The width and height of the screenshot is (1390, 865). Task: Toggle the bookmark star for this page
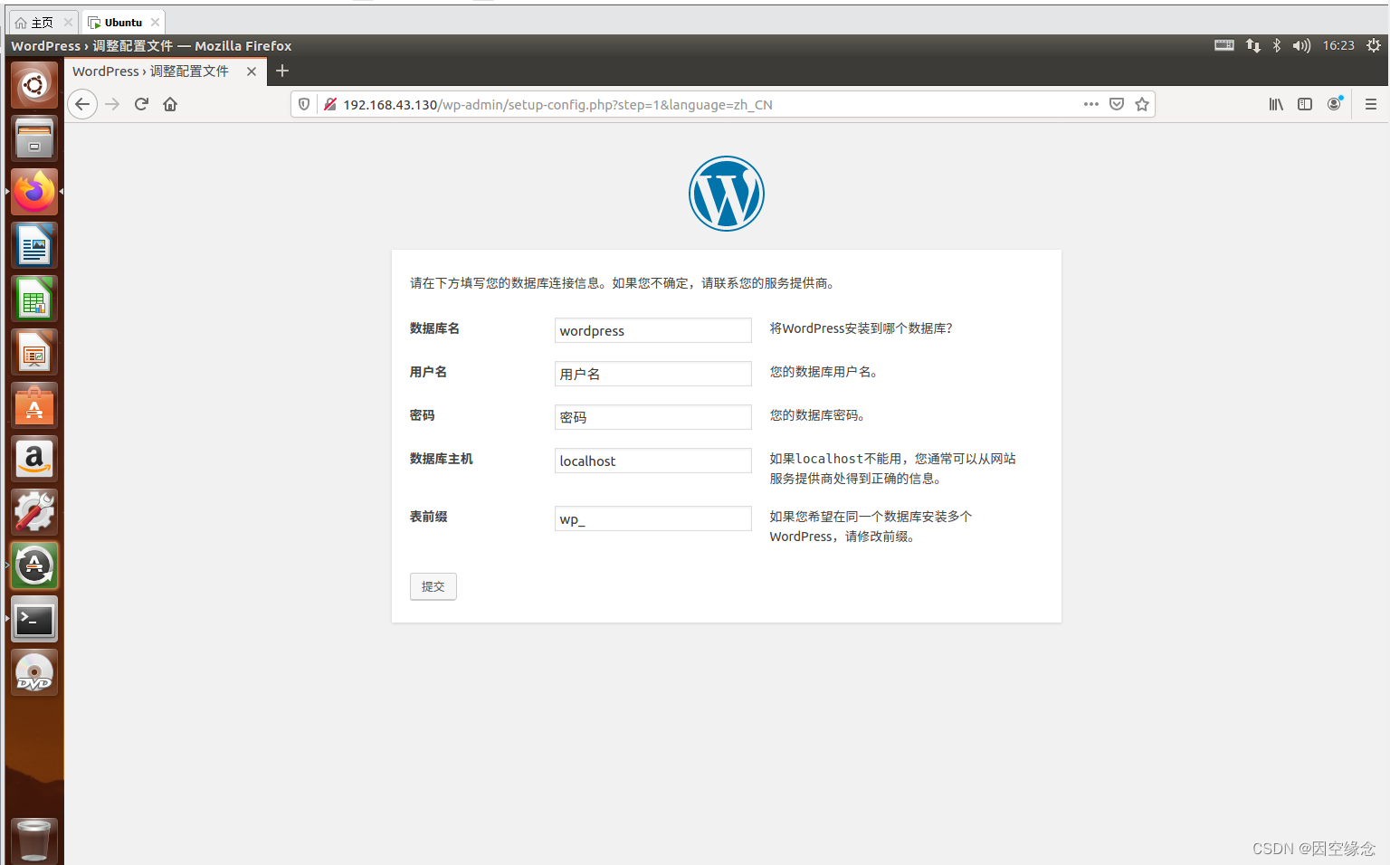coord(1141,104)
